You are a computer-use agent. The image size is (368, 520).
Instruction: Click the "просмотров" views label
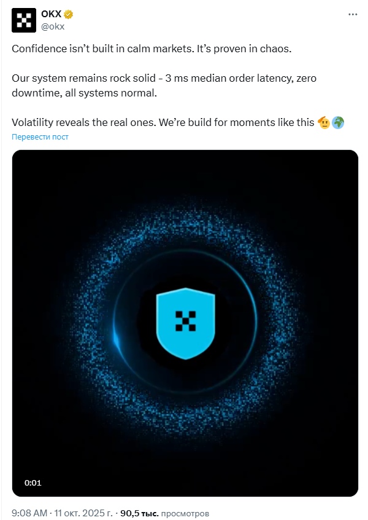(x=186, y=512)
